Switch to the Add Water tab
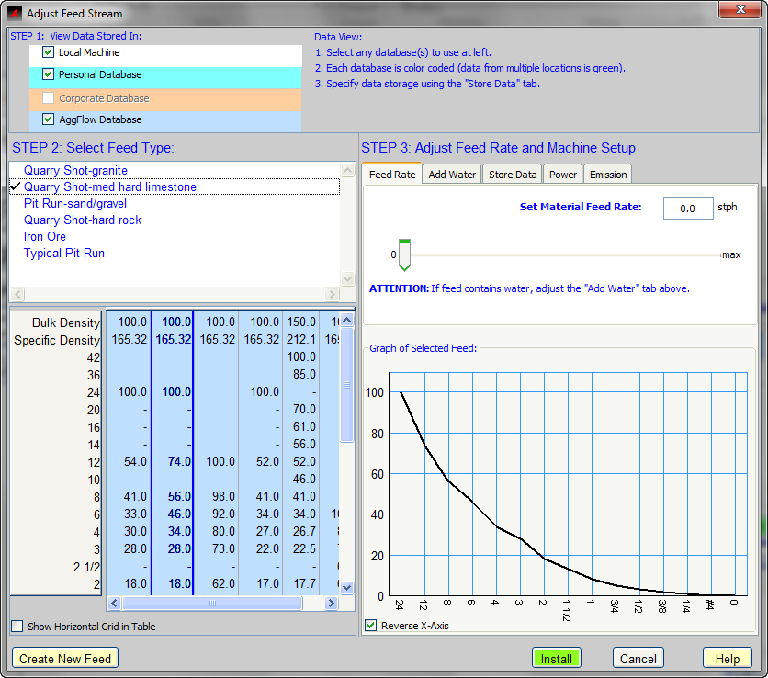 [452, 175]
